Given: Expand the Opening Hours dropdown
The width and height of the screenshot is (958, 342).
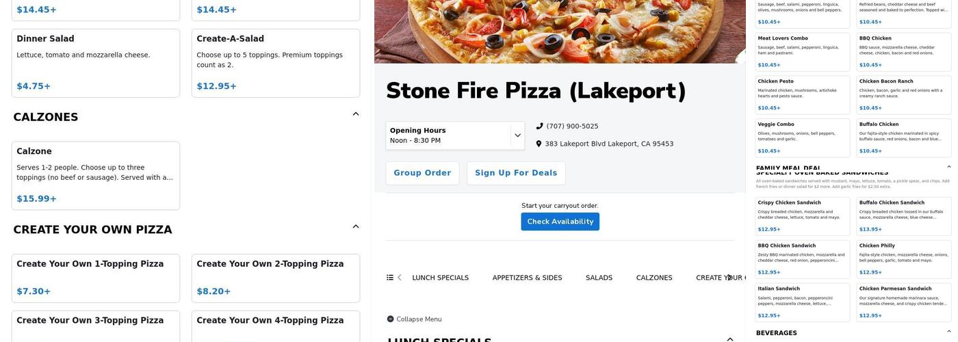Looking at the screenshot, I should (x=517, y=135).
